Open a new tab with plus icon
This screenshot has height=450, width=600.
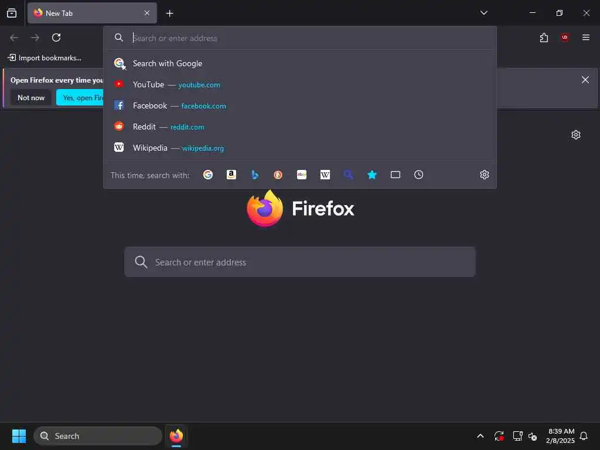point(169,13)
